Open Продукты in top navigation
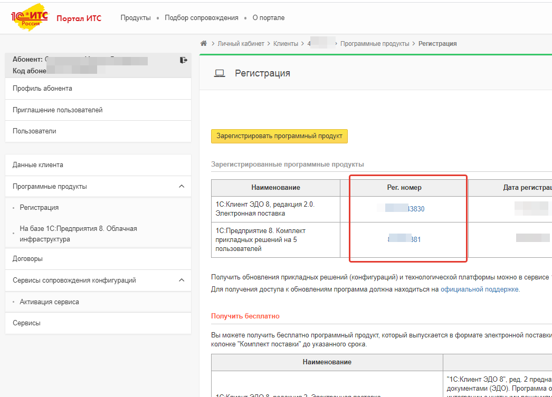The height and width of the screenshot is (397, 552). pyautogui.click(x=136, y=18)
